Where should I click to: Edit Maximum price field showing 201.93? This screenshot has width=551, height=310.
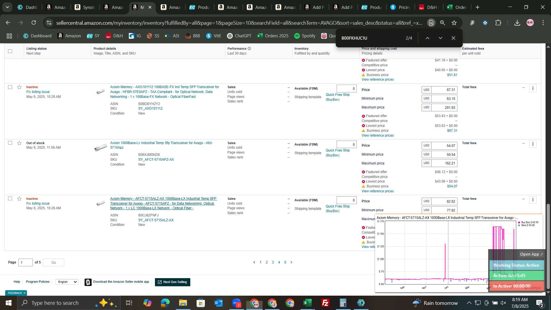444,107
